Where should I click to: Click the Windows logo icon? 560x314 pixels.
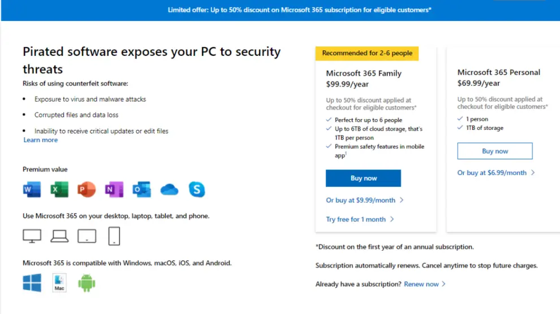(x=32, y=282)
